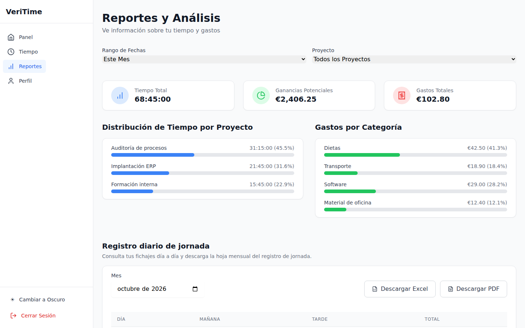Click the file icon on the Descargar Excel button
Image resolution: width=525 pixels, height=328 pixels.
point(375,289)
